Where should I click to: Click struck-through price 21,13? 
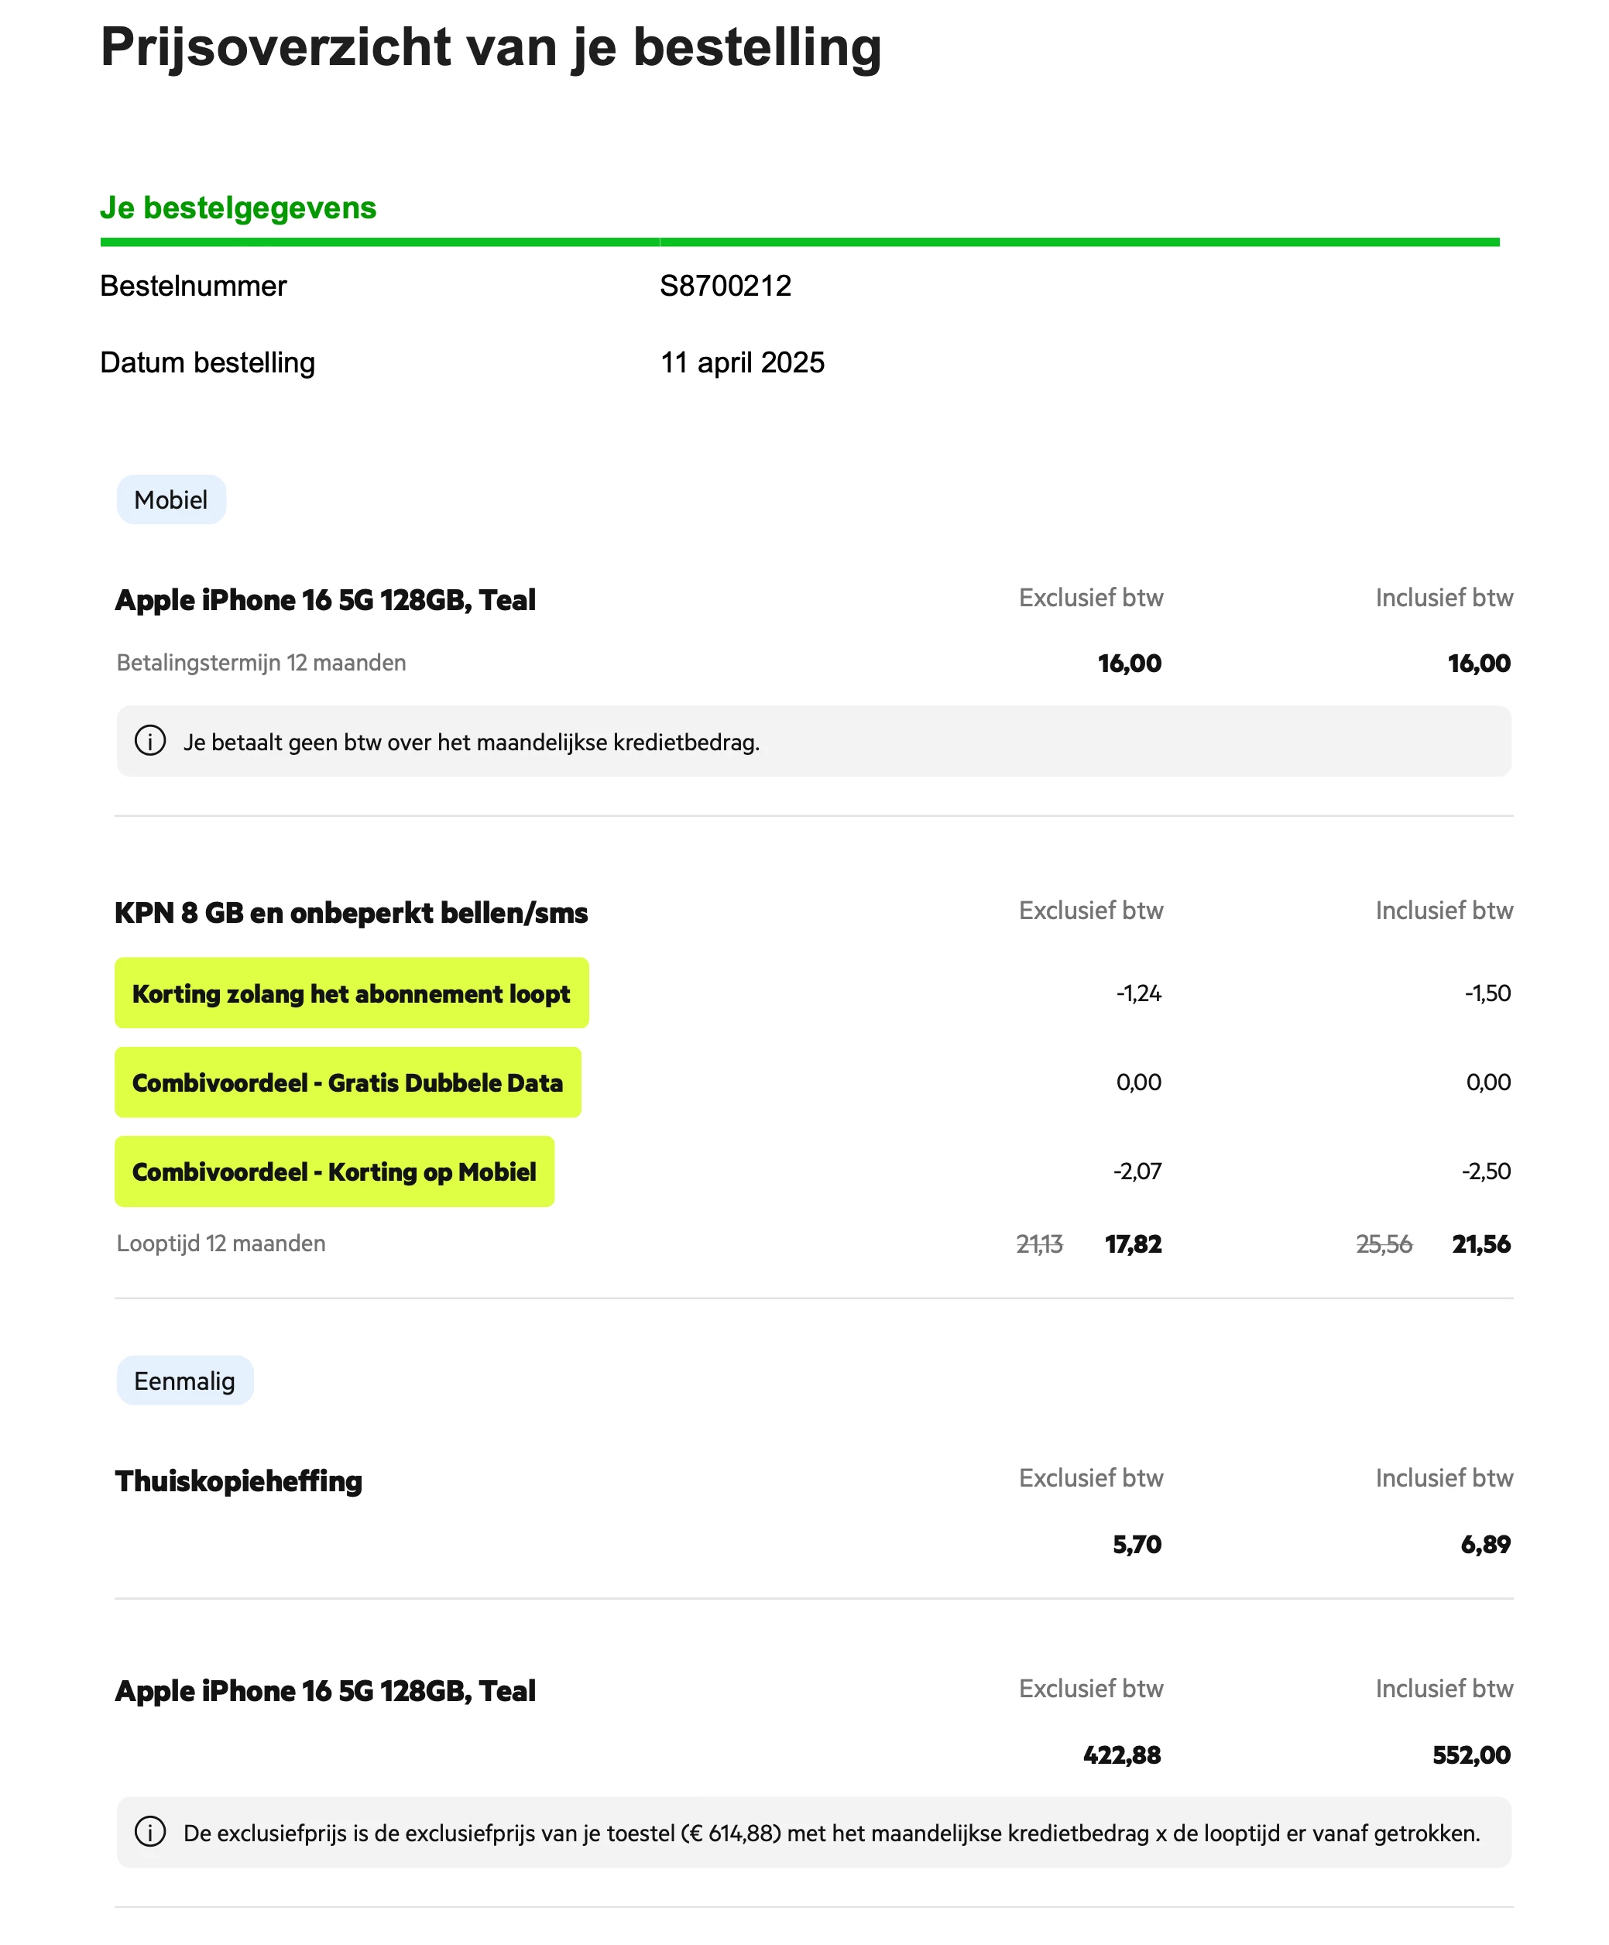(x=1038, y=1243)
